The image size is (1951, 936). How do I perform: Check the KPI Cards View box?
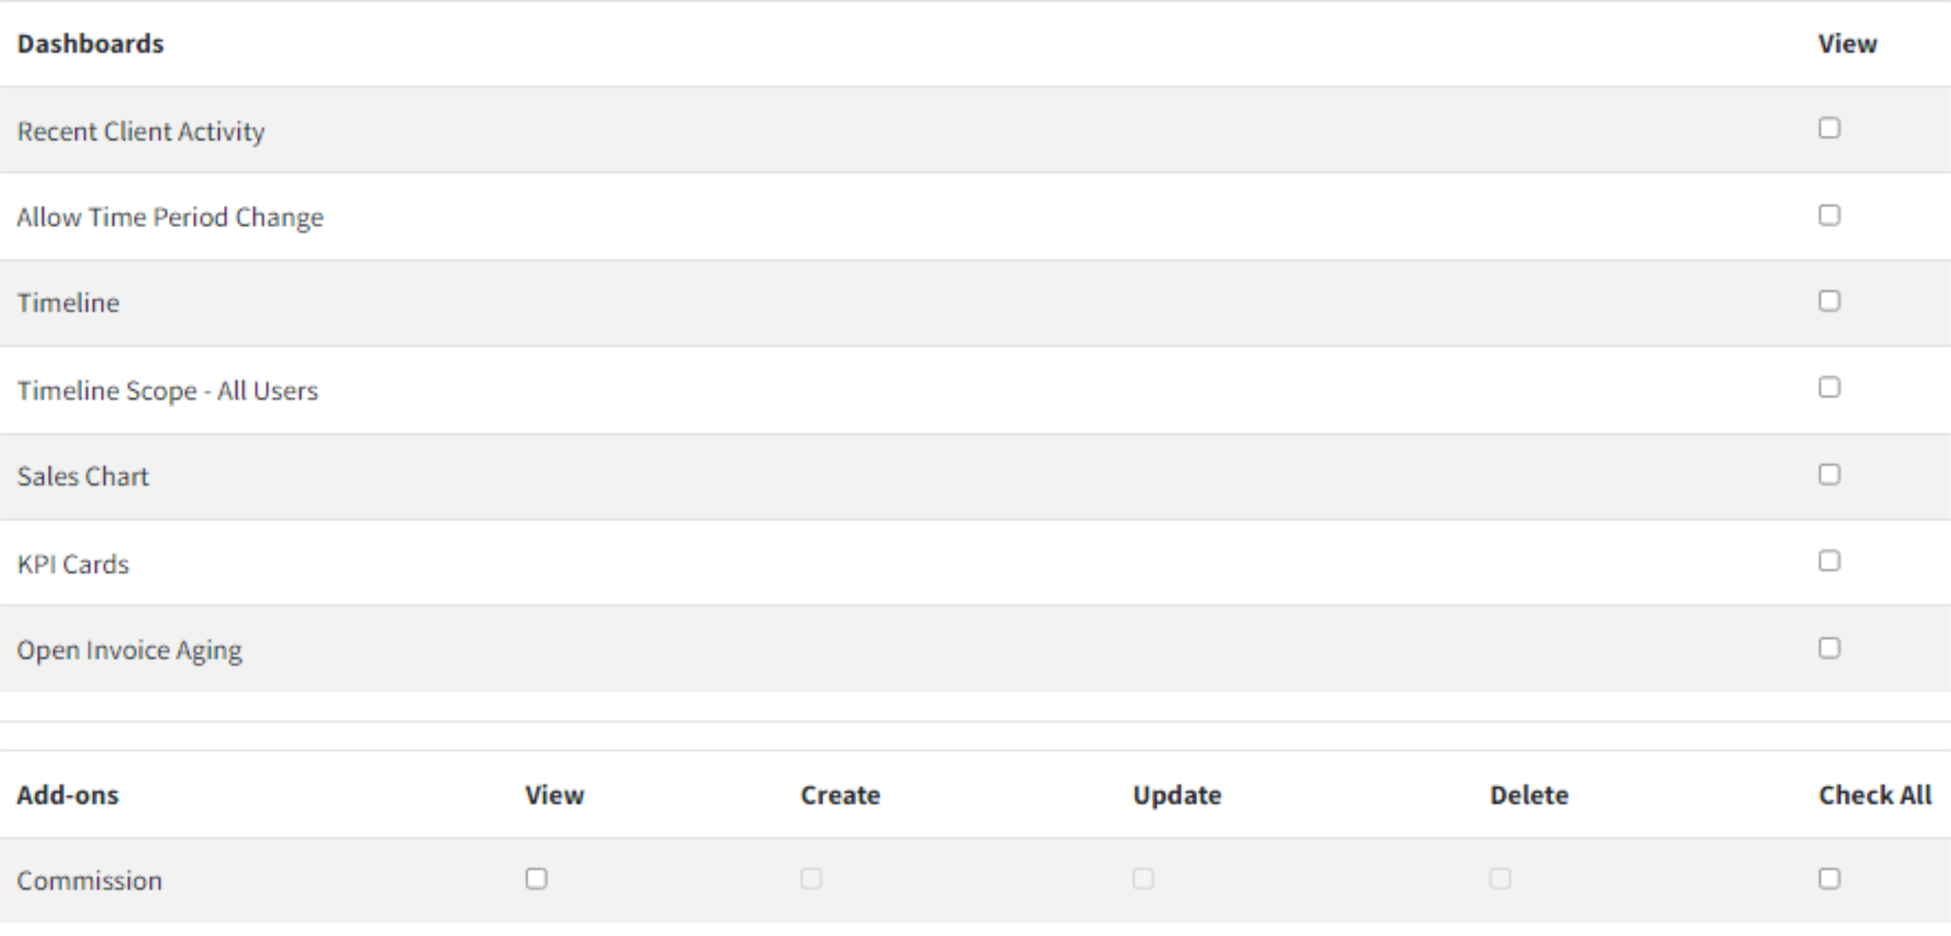click(1829, 560)
